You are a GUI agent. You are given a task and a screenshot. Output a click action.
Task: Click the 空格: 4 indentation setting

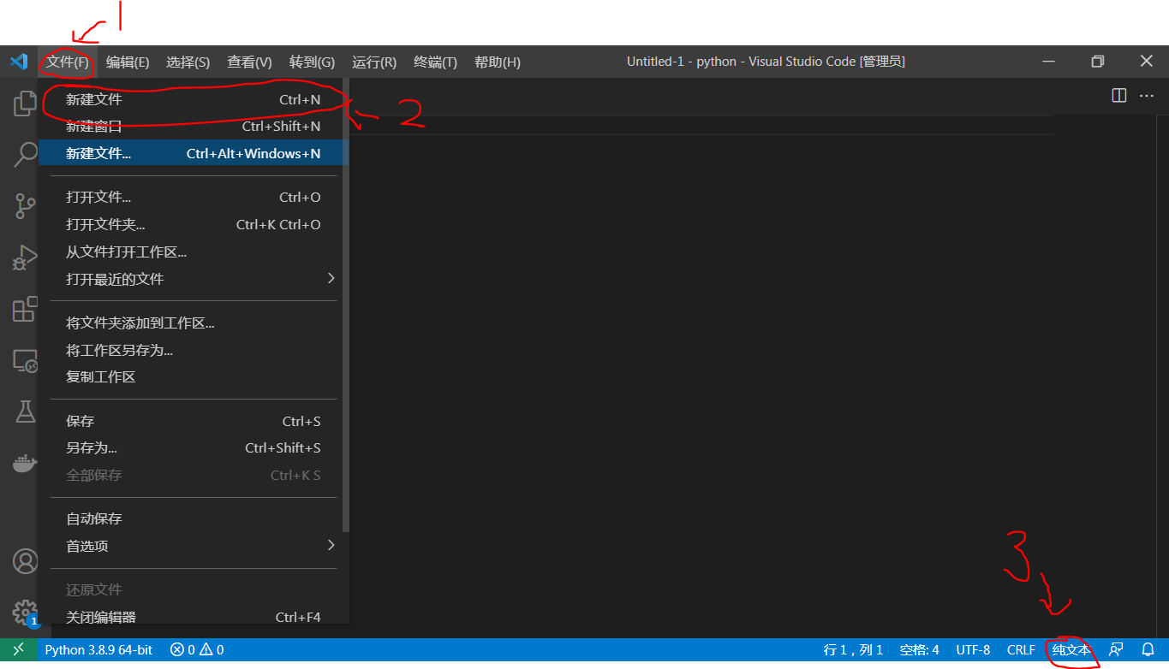(920, 650)
